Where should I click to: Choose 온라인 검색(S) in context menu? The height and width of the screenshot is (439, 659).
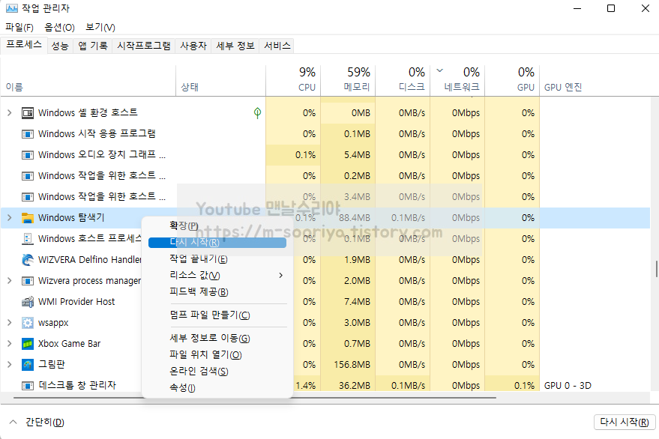217,372
